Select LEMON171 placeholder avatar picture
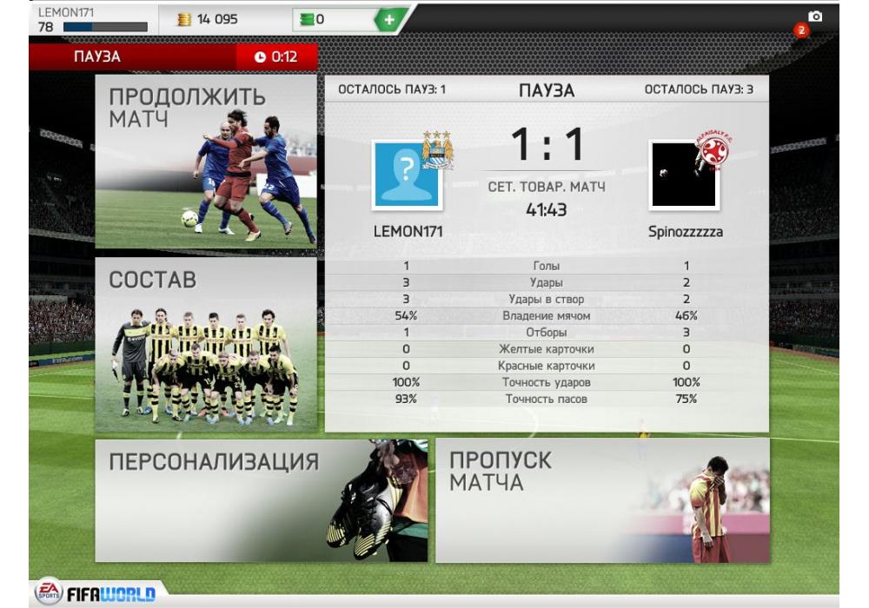Screen dimensions: 869x608 click(407, 175)
